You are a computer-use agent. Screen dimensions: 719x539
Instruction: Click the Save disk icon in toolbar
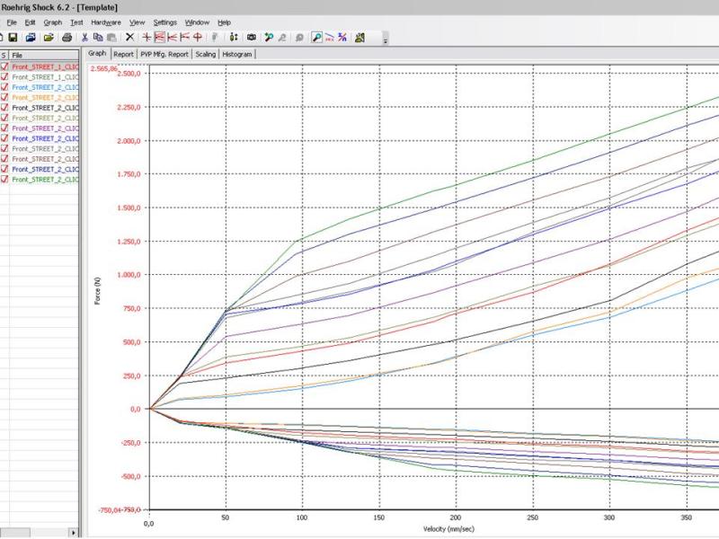point(13,38)
